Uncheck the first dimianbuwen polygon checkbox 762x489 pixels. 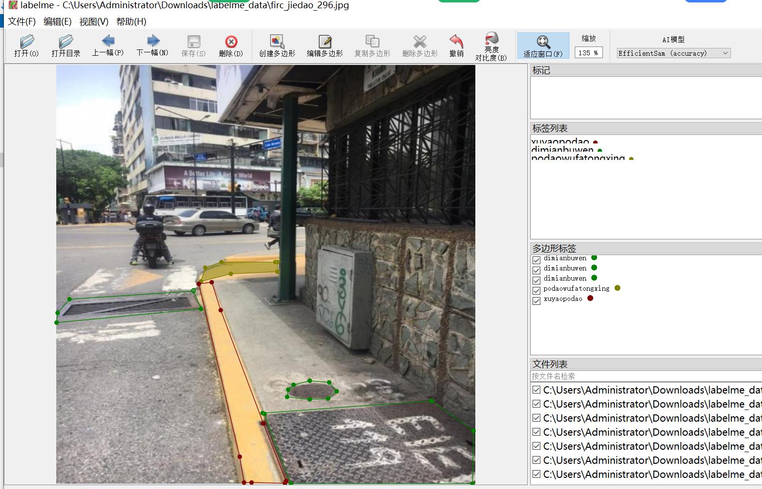[536, 260]
